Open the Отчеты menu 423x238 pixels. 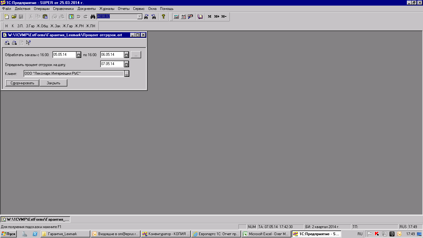pyautogui.click(x=123, y=9)
